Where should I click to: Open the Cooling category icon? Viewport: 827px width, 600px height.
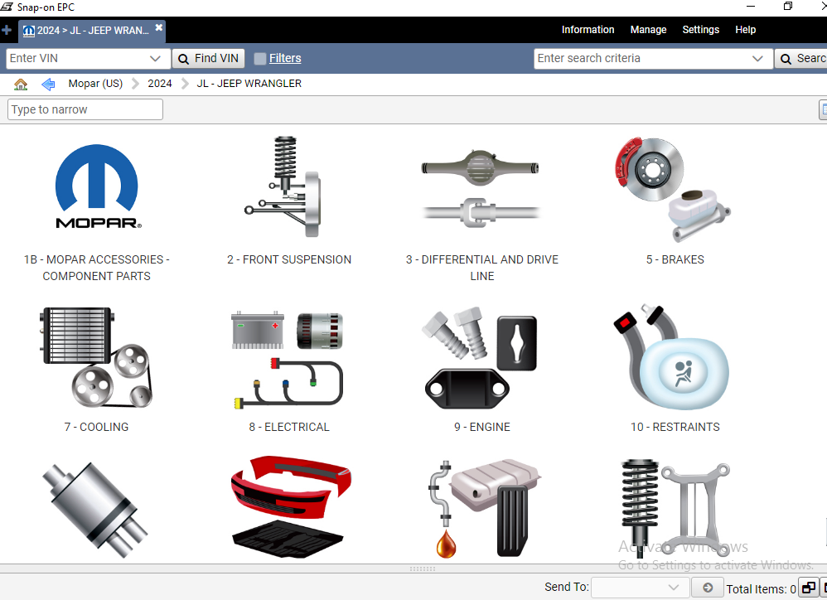(96, 358)
